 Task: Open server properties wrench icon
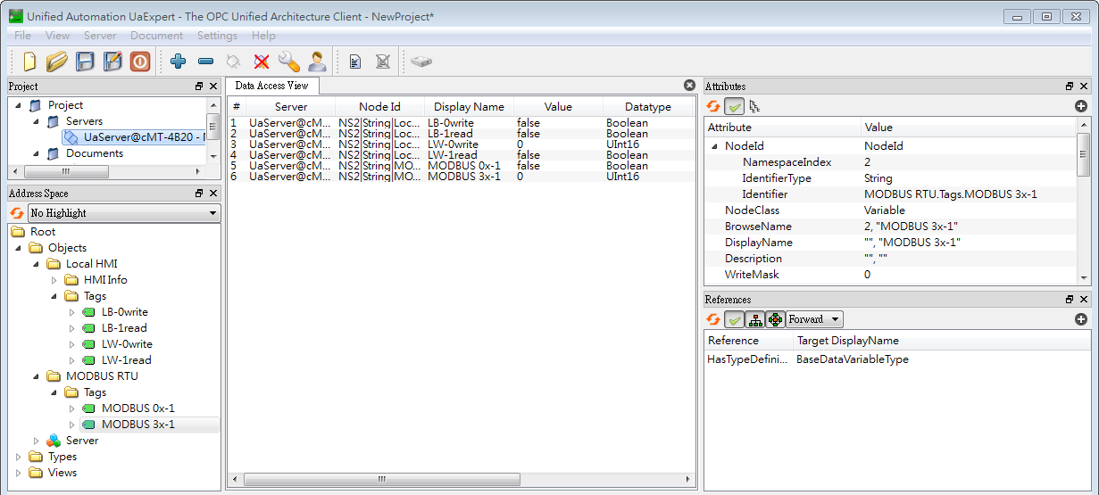[288, 62]
